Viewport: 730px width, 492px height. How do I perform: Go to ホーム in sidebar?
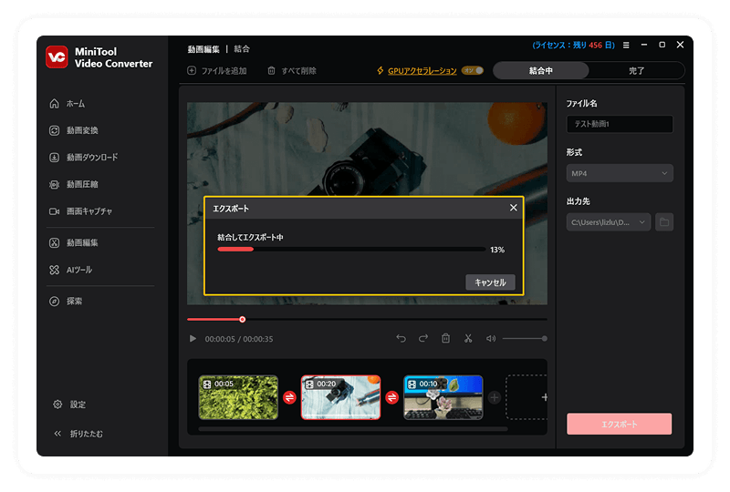[x=67, y=104]
